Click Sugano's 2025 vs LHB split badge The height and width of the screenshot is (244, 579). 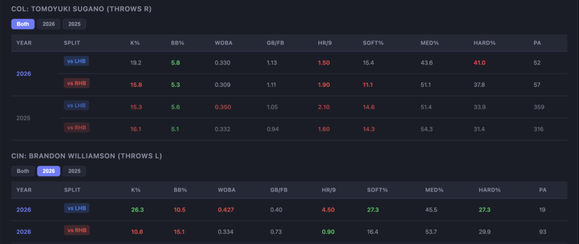coord(77,105)
